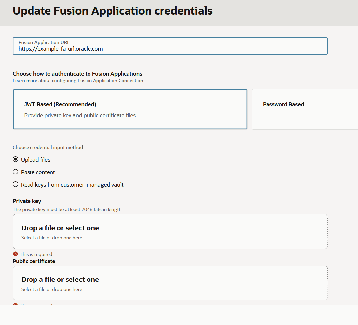
Task: Click the error icon beside Private key's required message
Action: [15, 254]
